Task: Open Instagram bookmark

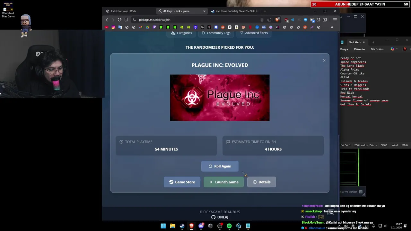Action: click(113, 27)
